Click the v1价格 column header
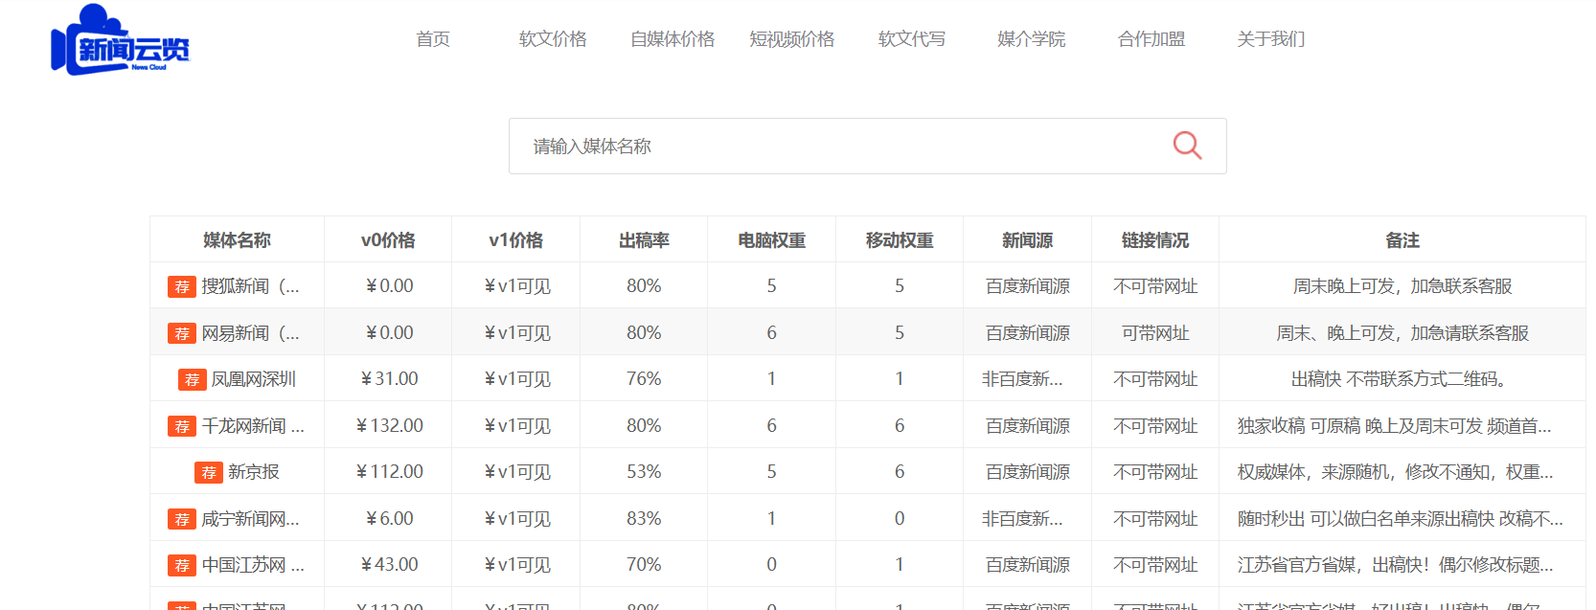Viewport: 1596px width, 610px height. (515, 240)
